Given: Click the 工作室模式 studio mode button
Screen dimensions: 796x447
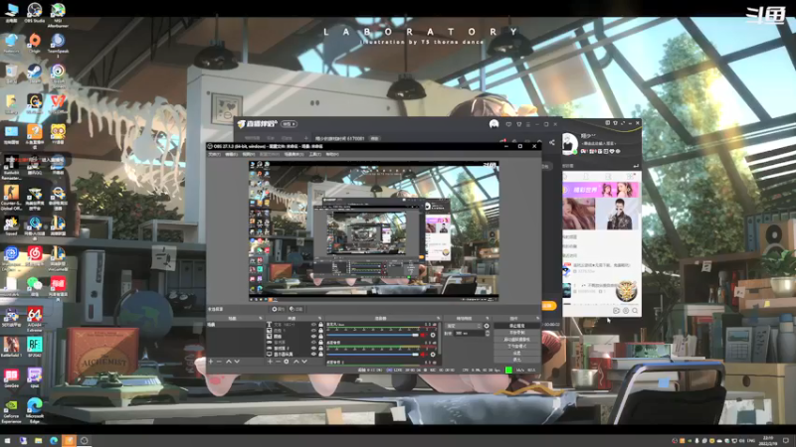Looking at the screenshot, I should tap(516, 346).
